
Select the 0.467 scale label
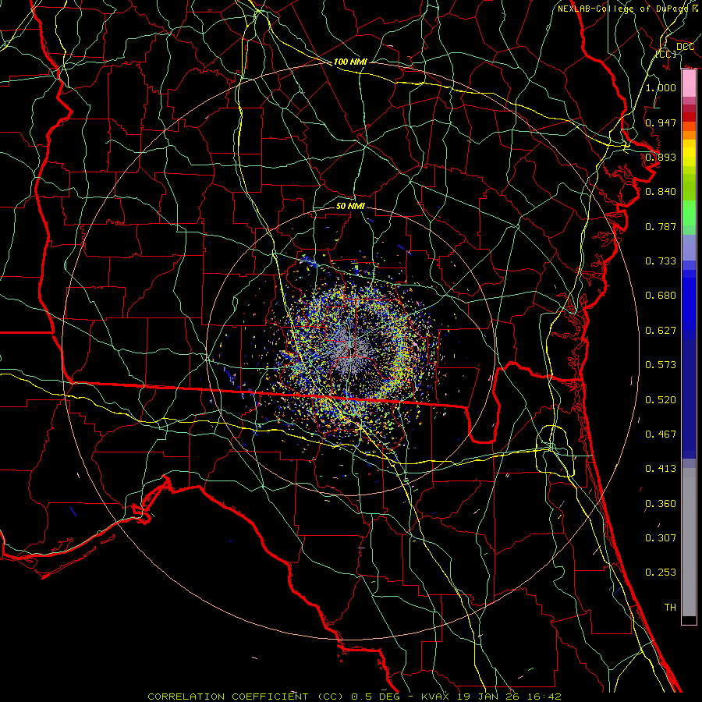pos(661,434)
